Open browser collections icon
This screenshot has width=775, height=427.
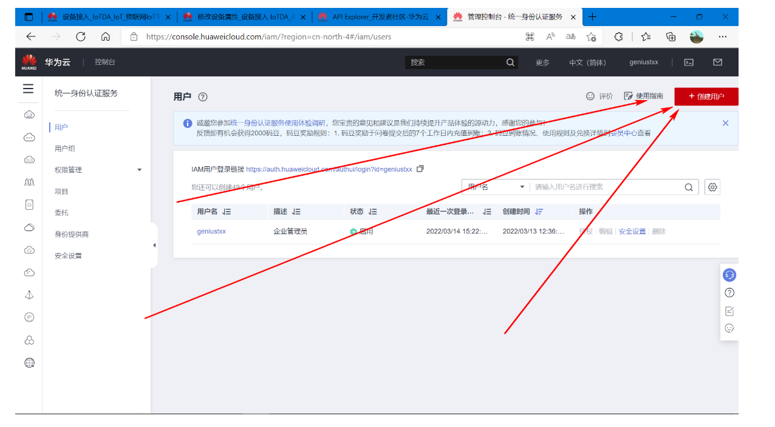[x=671, y=37]
